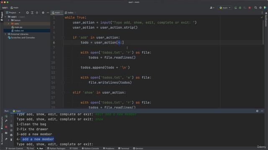Expand the bonus folder
268x150 pixels.
(x=8, y=20)
